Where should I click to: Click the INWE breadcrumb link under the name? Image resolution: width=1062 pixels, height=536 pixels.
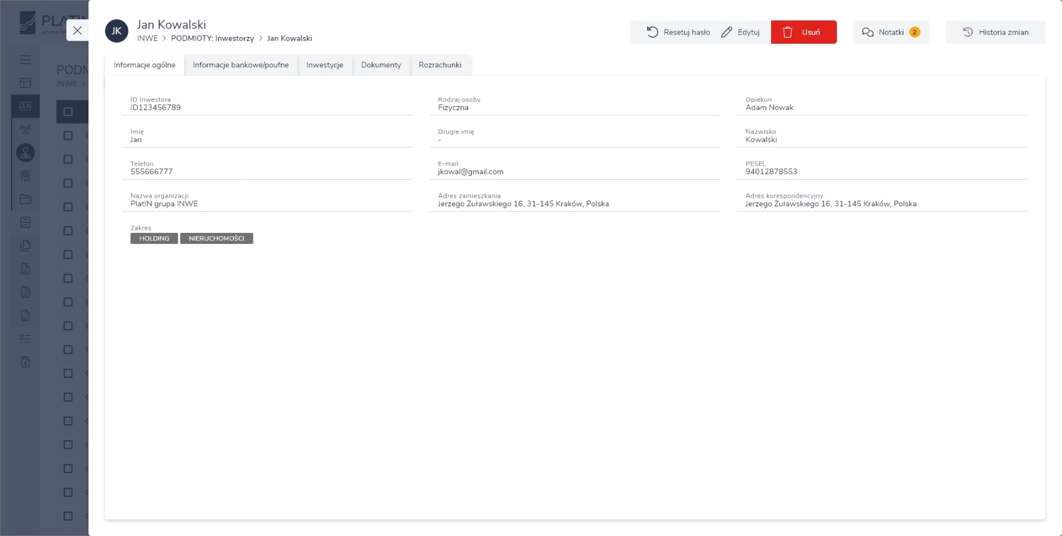(x=147, y=38)
